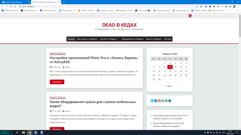Screen dimensions: 241x135
Task: Bookmark this page with the star icon
Action: tap(201, 6)
